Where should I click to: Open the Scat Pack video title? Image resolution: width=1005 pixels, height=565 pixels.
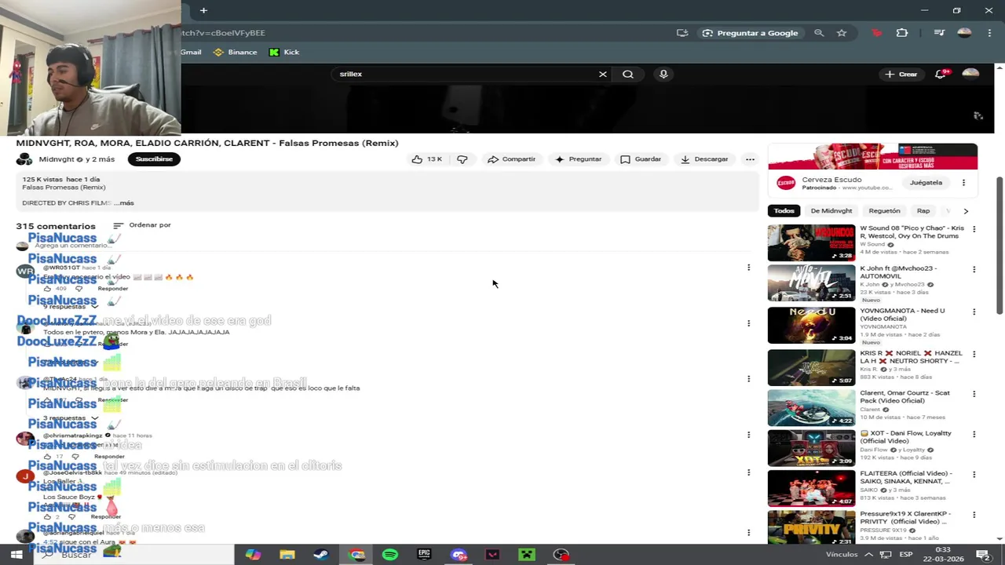pyautogui.click(x=904, y=397)
